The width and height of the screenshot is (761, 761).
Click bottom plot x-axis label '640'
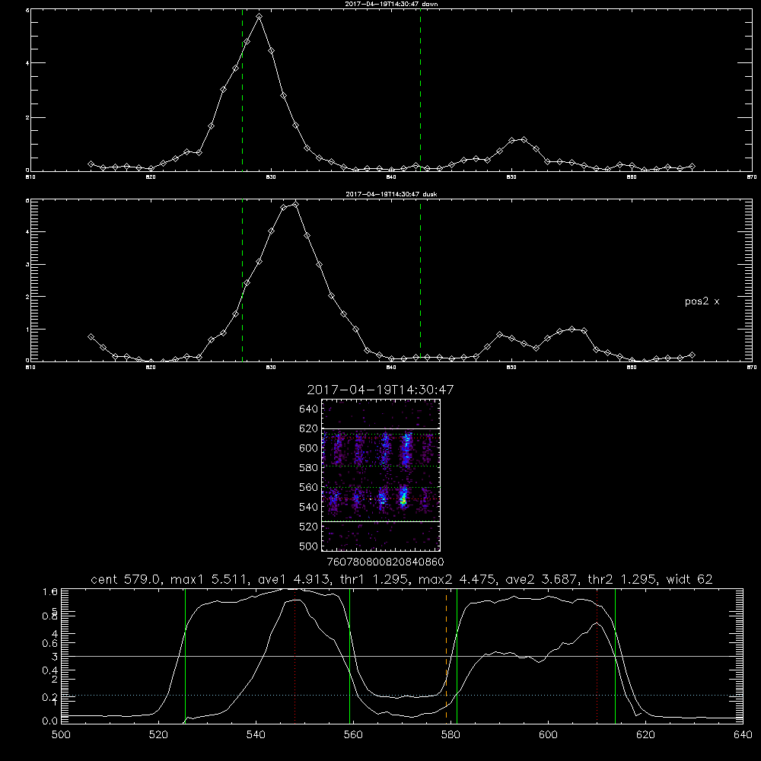743,735
